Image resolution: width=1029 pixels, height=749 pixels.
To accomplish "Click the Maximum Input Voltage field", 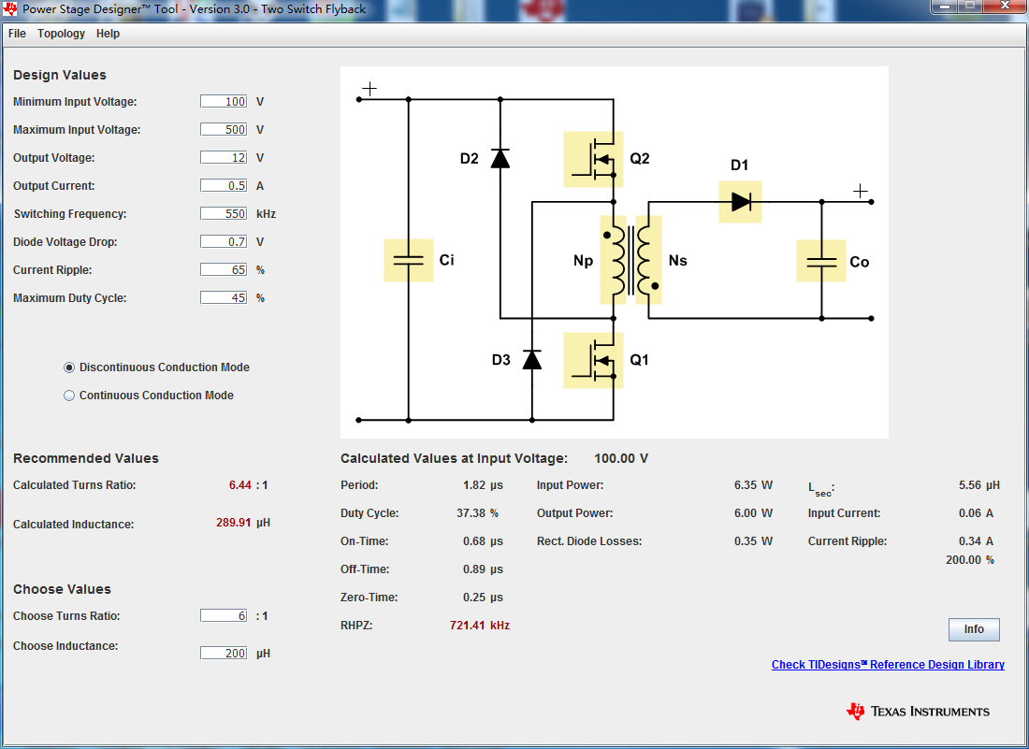I will pos(224,129).
